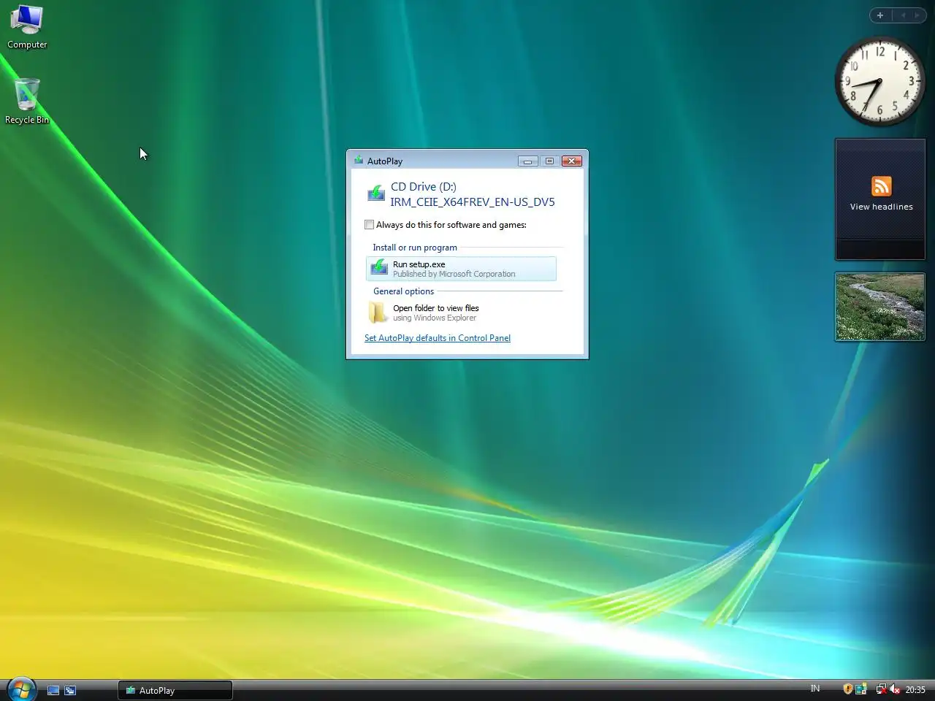Screen dimensions: 935x701
Task: Click the IN language bar indicator
Action: [x=815, y=689]
